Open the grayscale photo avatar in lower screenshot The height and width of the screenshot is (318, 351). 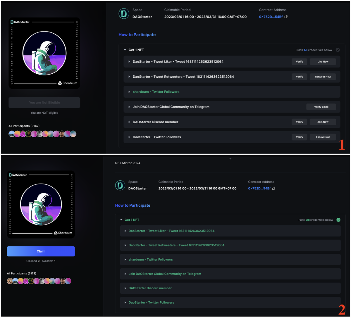42,281
